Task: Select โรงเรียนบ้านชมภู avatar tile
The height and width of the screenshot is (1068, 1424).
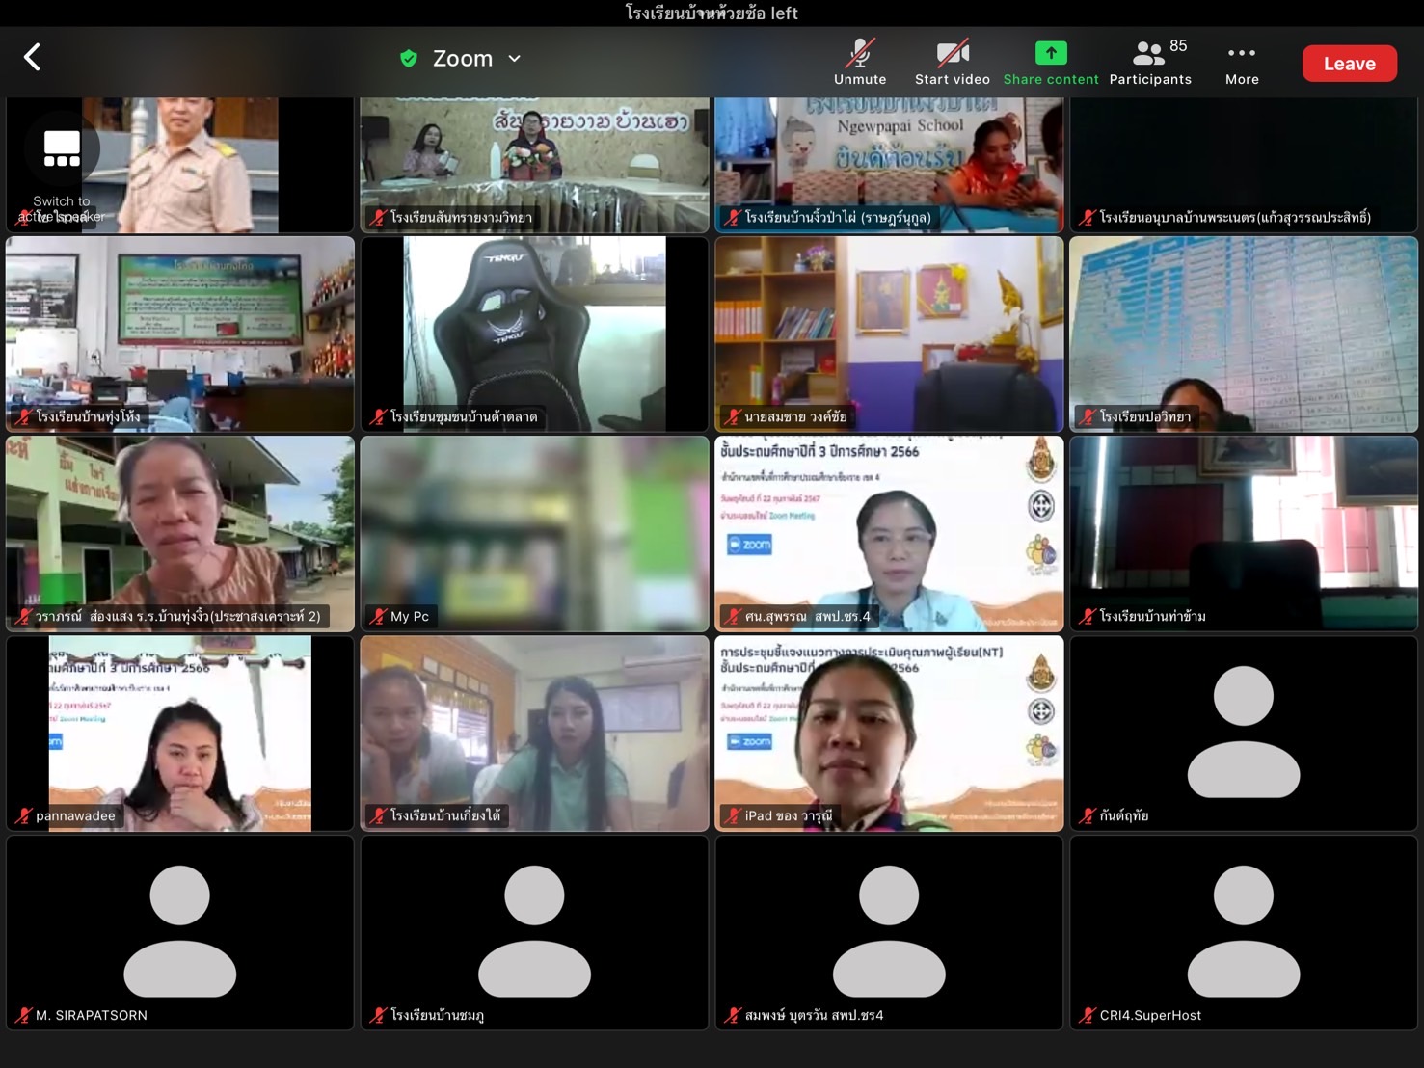Action: pyautogui.click(x=535, y=933)
